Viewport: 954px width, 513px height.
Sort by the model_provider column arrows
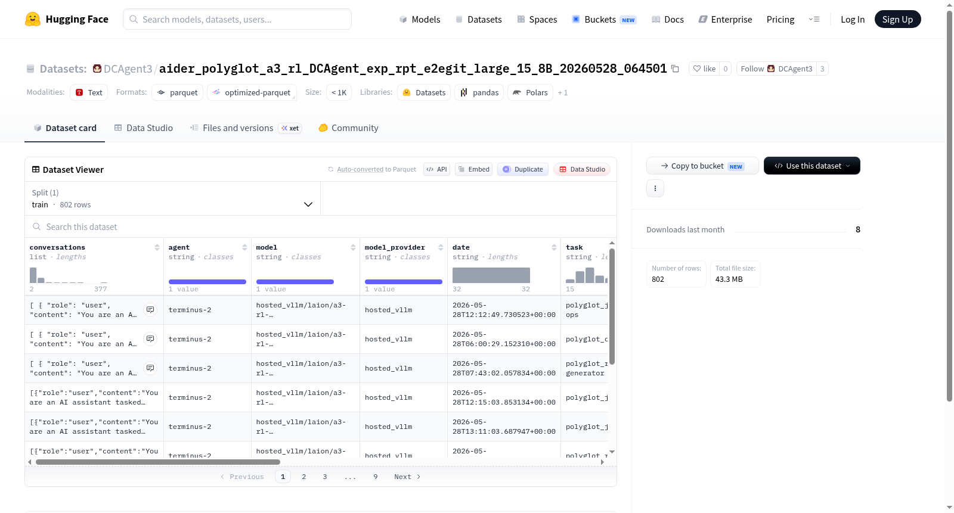tap(441, 247)
